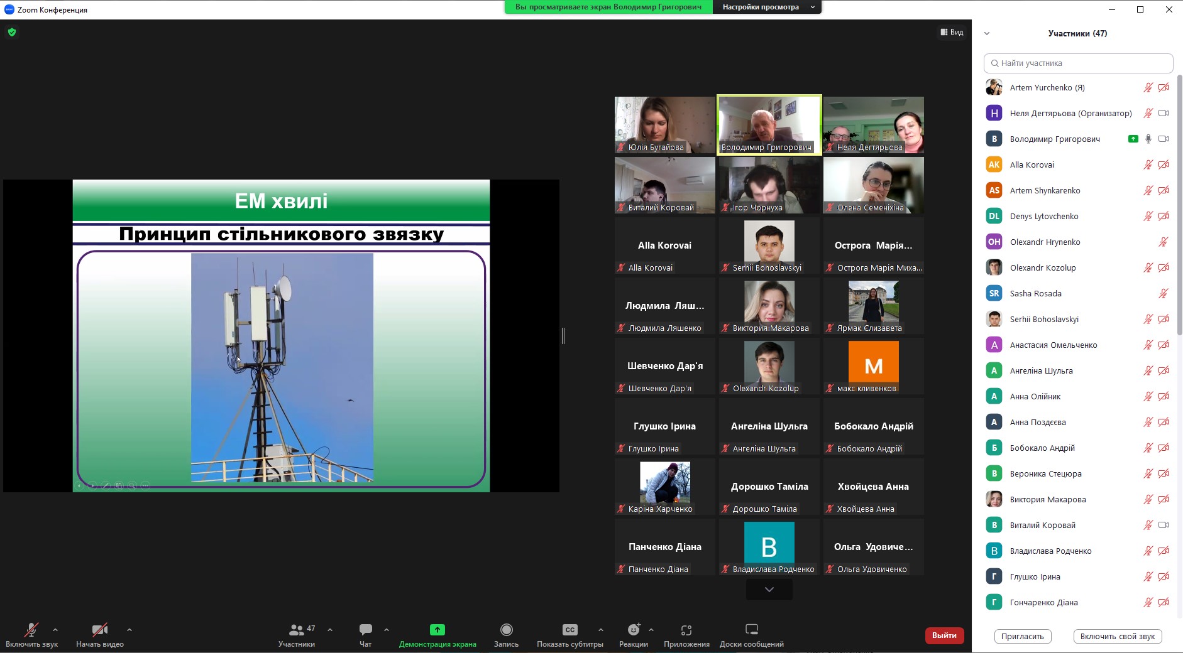Click the Пригласить invite button
This screenshot has width=1183, height=653.
1022,636
